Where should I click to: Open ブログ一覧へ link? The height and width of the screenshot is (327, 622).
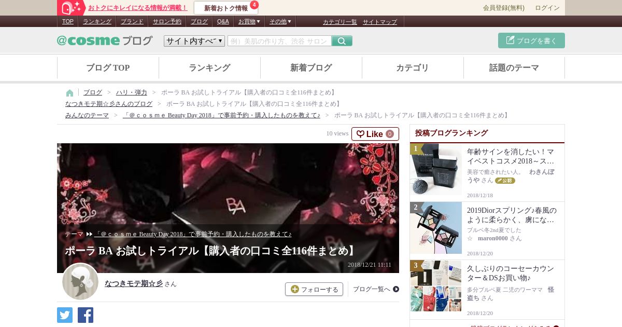pos(376,289)
